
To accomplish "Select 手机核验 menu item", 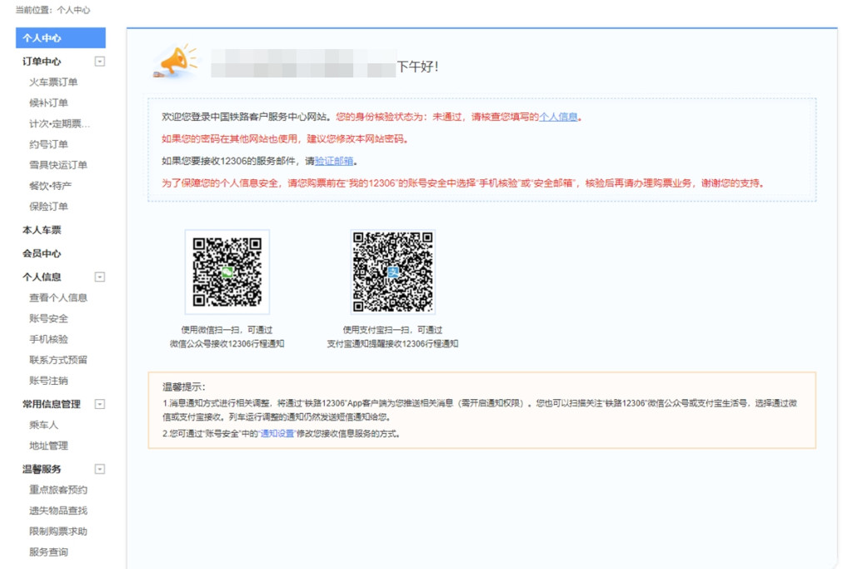I will coord(48,339).
